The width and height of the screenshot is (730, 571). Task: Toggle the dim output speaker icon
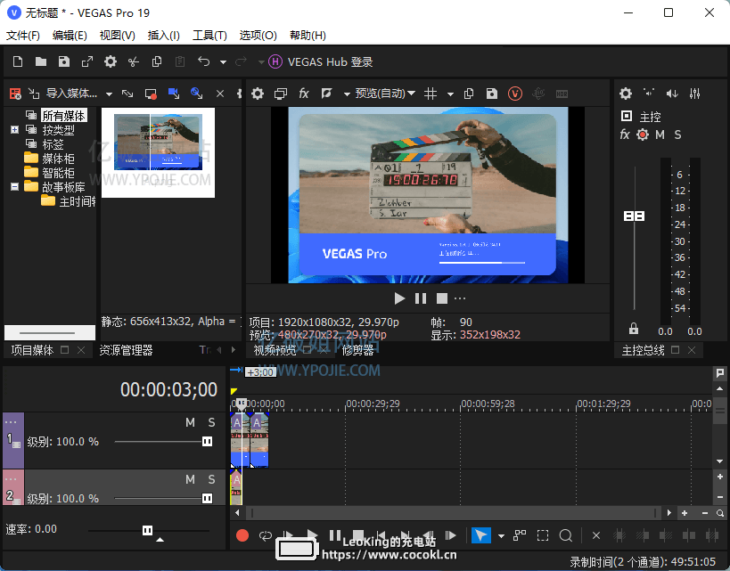(x=672, y=94)
